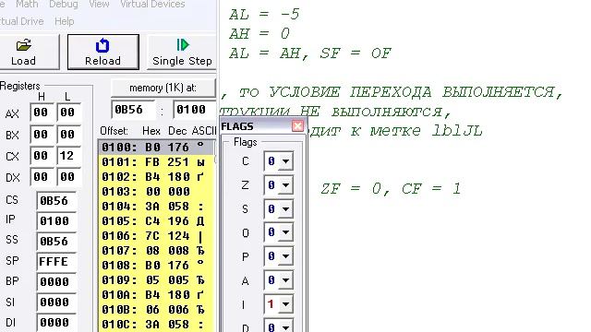The width and height of the screenshot is (591, 332).
Task: Click the memory (1K) at button
Action: click(x=163, y=89)
